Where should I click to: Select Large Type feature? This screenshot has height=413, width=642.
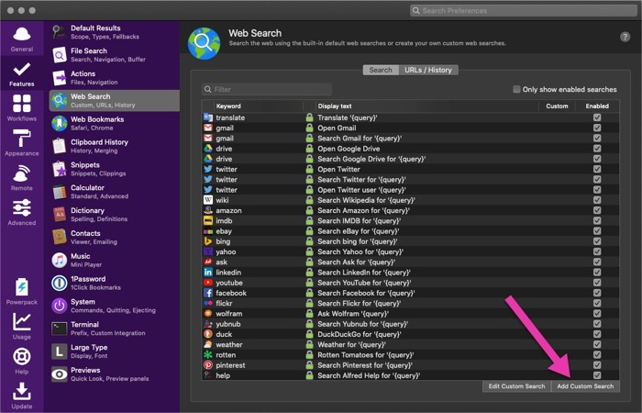115,352
